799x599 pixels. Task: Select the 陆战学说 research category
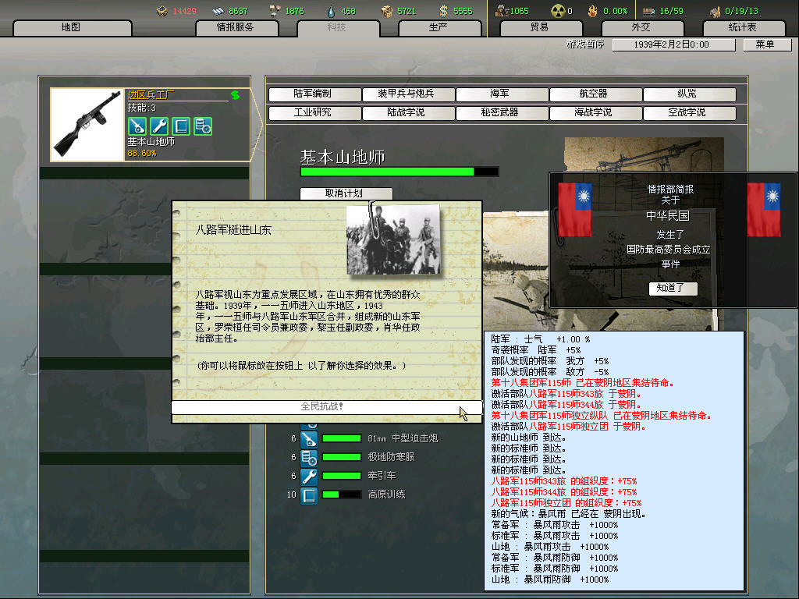pos(408,112)
